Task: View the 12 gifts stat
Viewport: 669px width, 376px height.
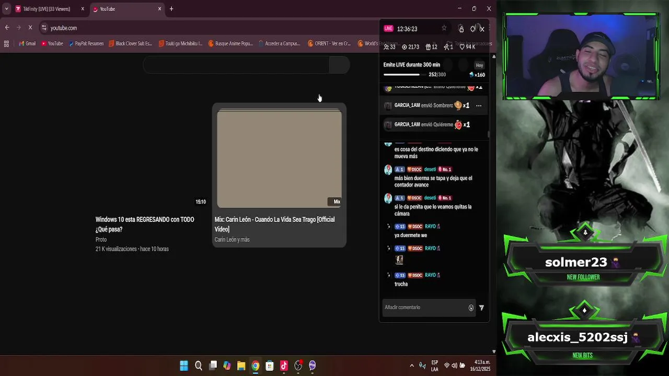Action: [x=431, y=47]
